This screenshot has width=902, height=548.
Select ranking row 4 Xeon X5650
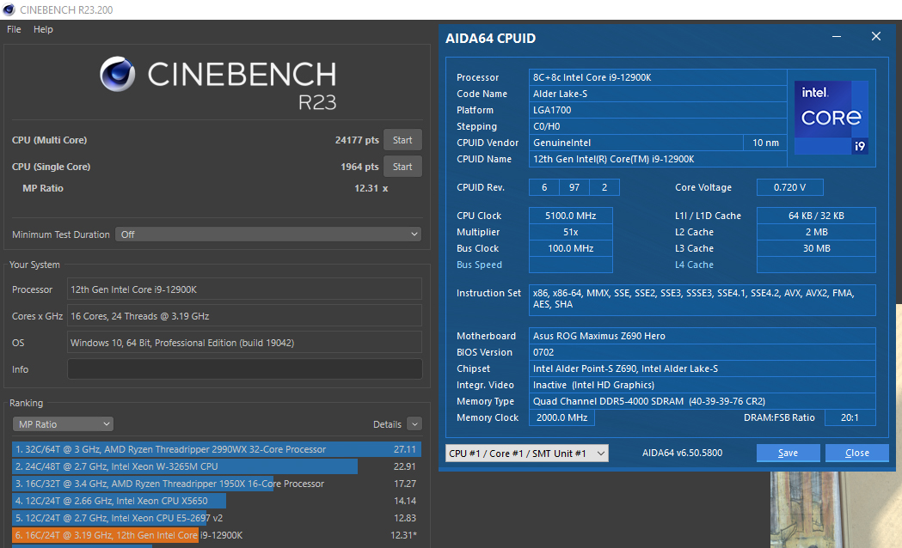pyautogui.click(x=217, y=501)
